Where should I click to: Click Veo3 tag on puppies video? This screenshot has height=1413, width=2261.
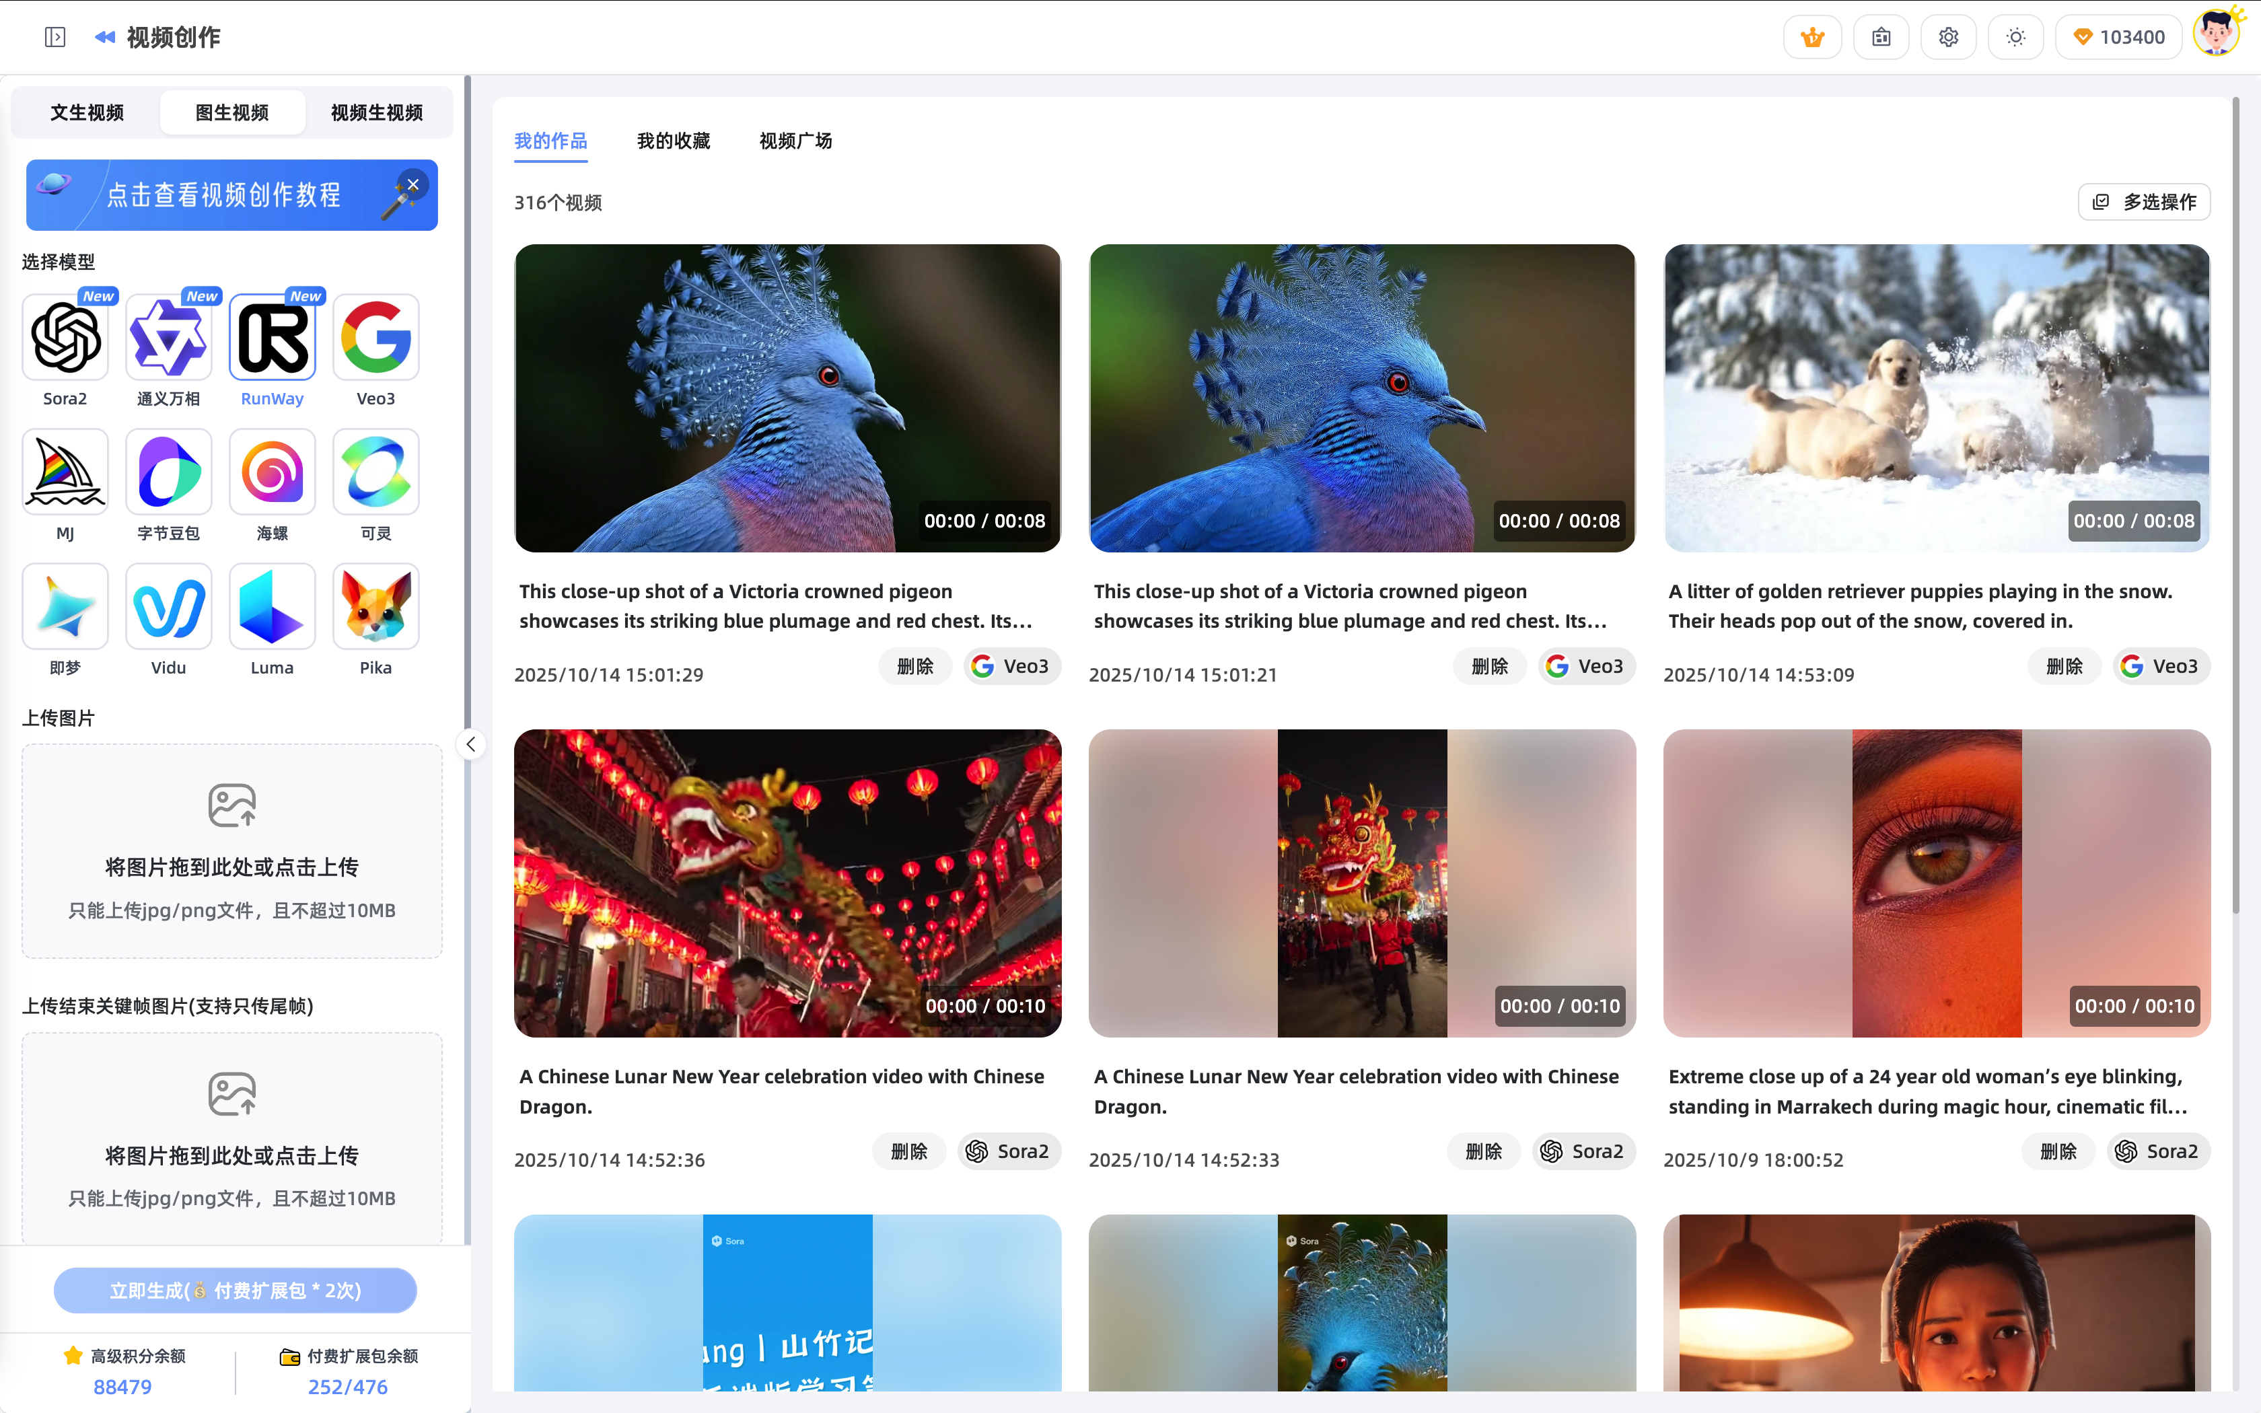coord(2161,666)
